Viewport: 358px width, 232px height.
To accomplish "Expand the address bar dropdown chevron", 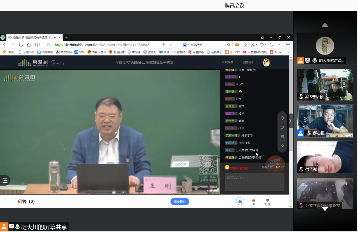I will [176, 45].
